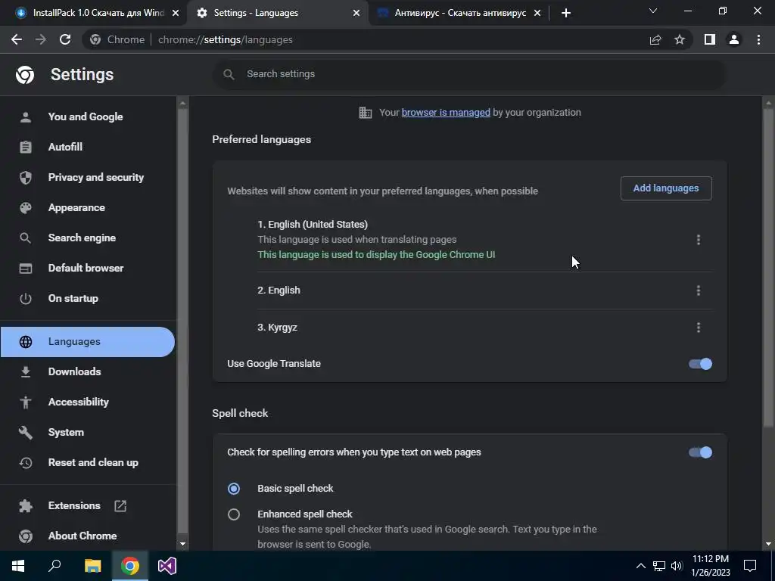Open the System settings section
The width and height of the screenshot is (775, 581).
point(88,432)
